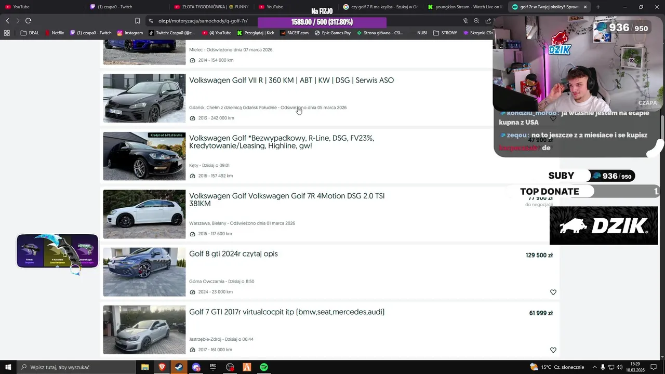Click the volume icon in system tray
The image size is (665, 374).
620,367
